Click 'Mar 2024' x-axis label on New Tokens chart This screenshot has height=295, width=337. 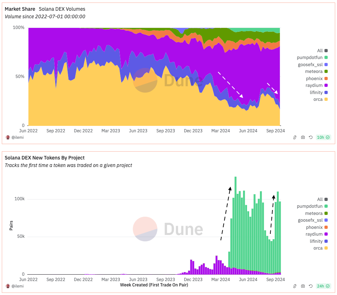tap(220, 280)
